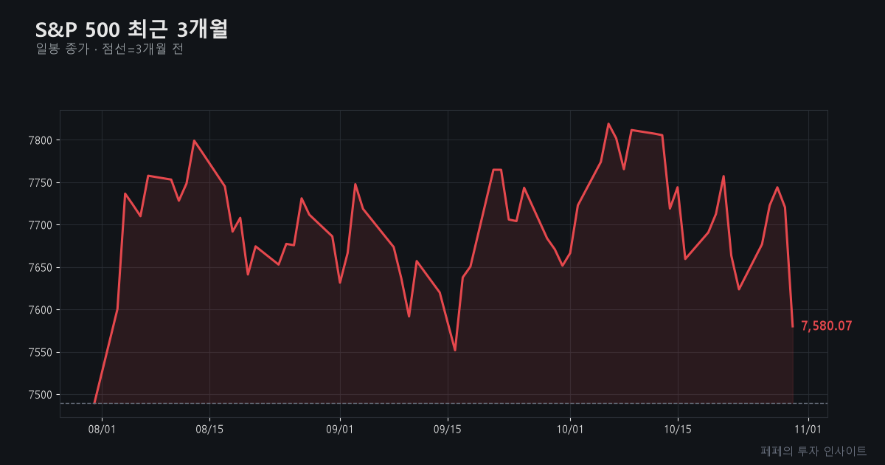Select the 7750 y-axis label

point(40,182)
